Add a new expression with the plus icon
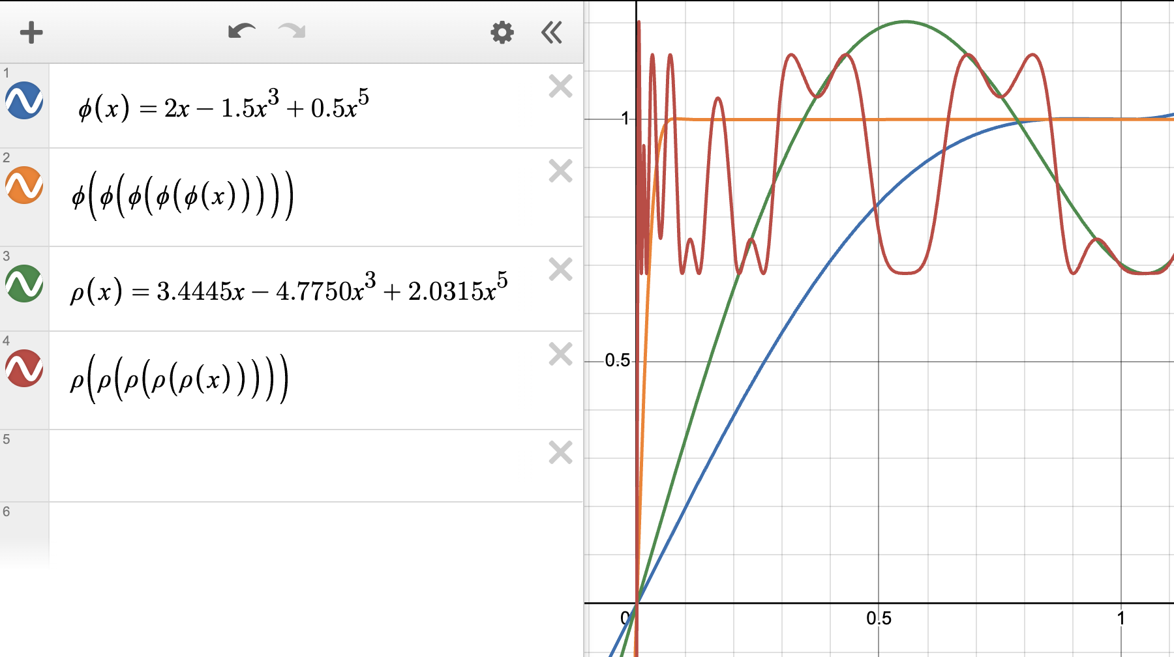This screenshot has width=1174, height=657. (x=30, y=31)
